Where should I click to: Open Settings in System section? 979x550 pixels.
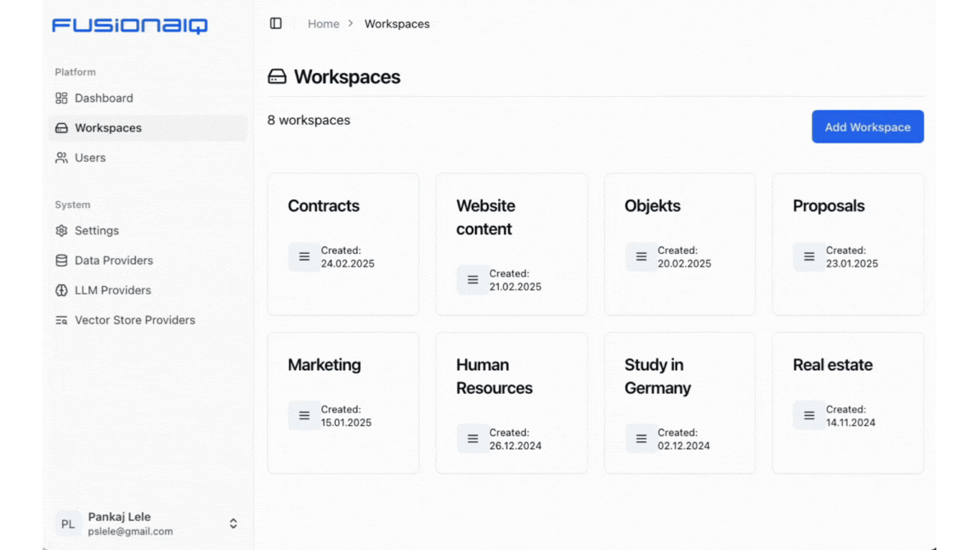click(97, 231)
